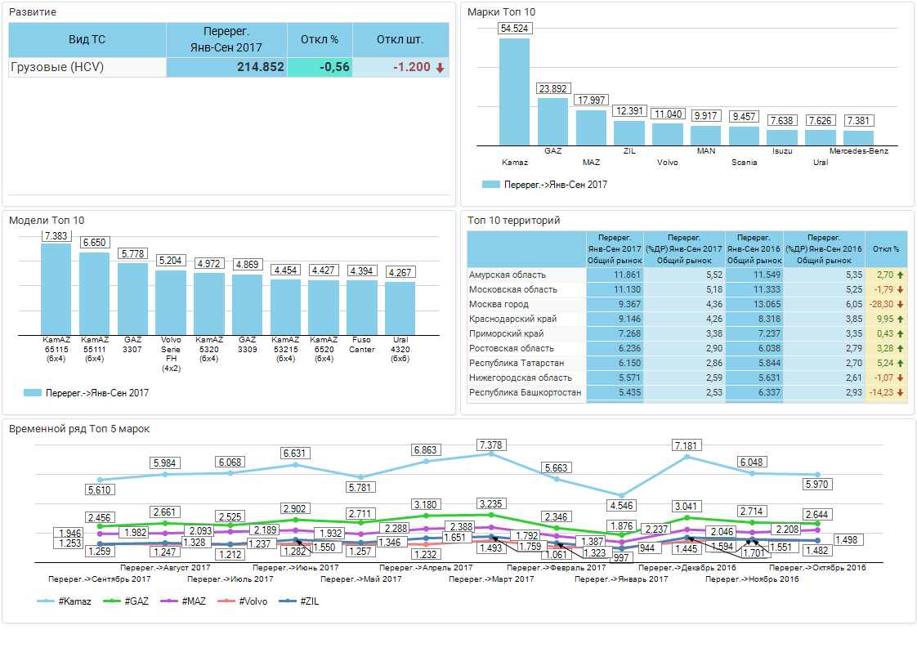Screen dimensions: 917x648
Task: Click the Временной ряд Топ 5 марок title
Action: pos(79,429)
